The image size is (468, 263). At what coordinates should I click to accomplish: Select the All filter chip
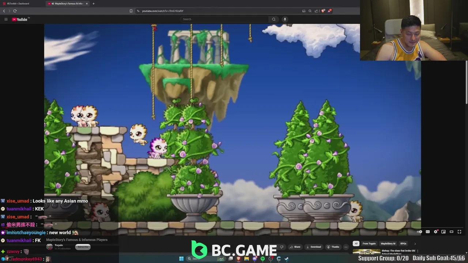356,244
